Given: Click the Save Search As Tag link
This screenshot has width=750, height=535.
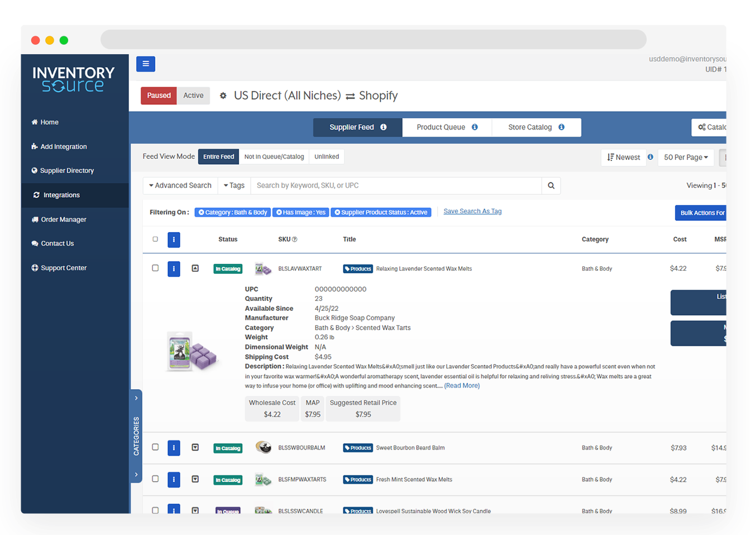Looking at the screenshot, I should point(472,211).
